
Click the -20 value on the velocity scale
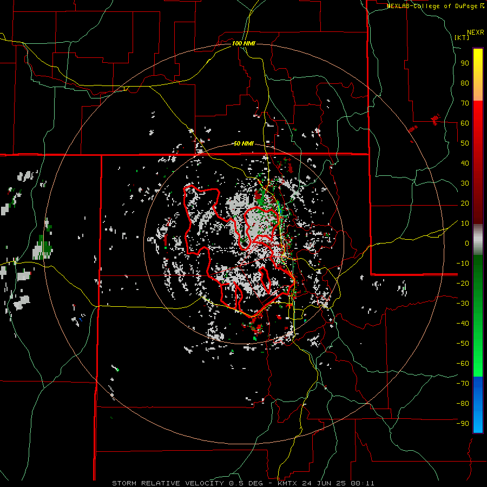click(x=463, y=283)
